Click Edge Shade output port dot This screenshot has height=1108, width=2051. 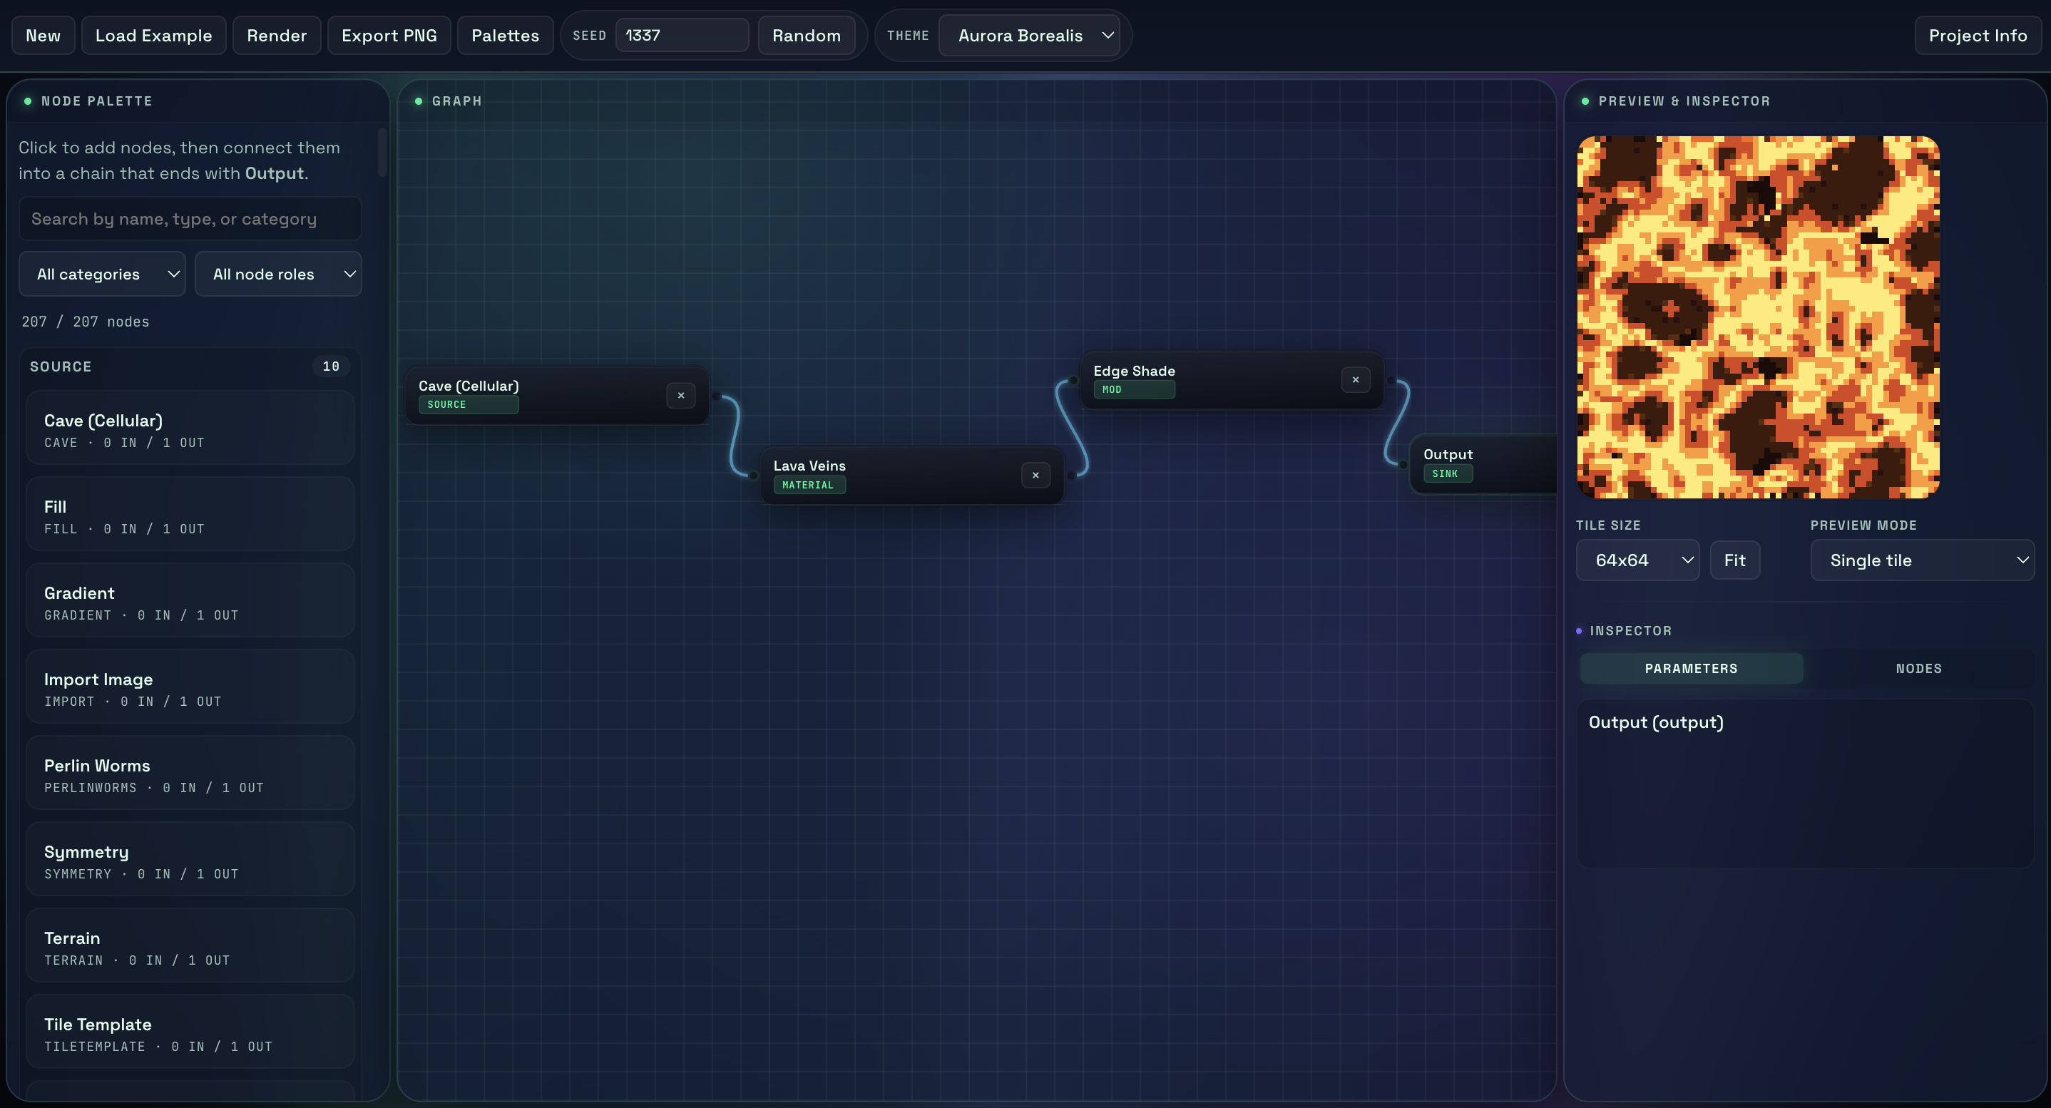(1391, 381)
